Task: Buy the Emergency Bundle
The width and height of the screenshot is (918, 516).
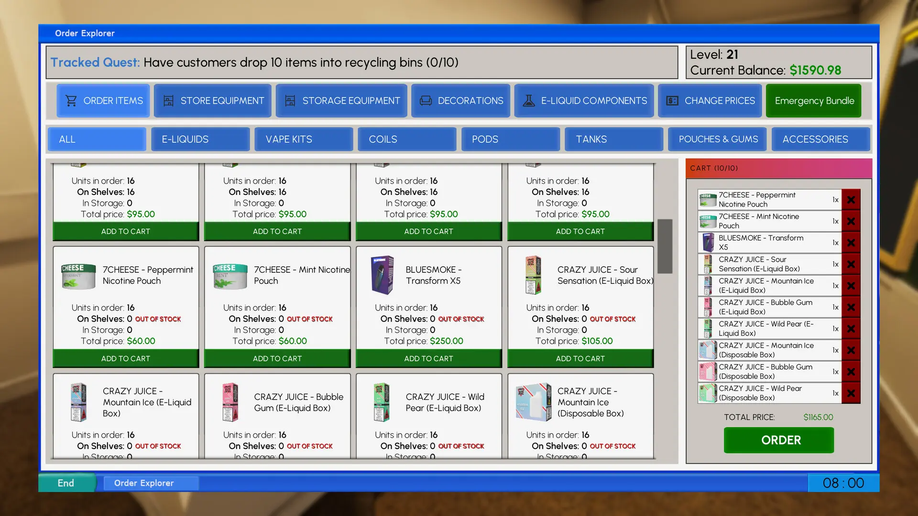Action: [814, 101]
